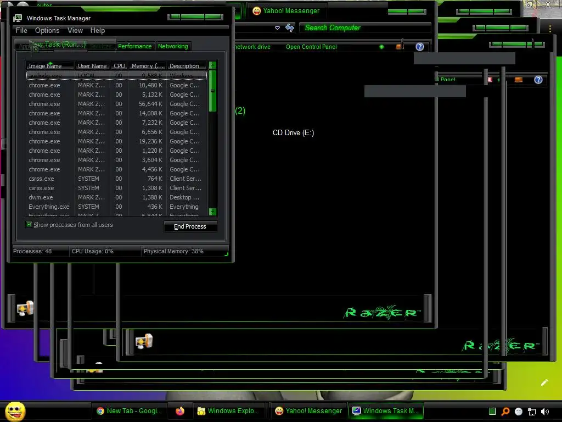Select the audiodg.exe process row
Viewport: 562px width, 422px height.
(116, 76)
